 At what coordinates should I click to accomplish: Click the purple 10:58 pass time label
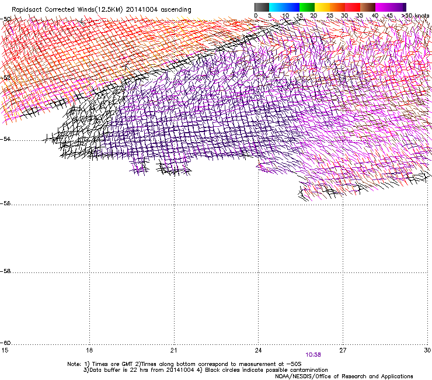click(313, 355)
